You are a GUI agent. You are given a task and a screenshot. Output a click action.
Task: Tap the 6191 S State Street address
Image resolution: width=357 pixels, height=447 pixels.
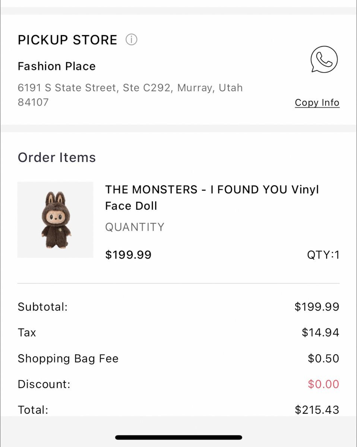click(130, 95)
